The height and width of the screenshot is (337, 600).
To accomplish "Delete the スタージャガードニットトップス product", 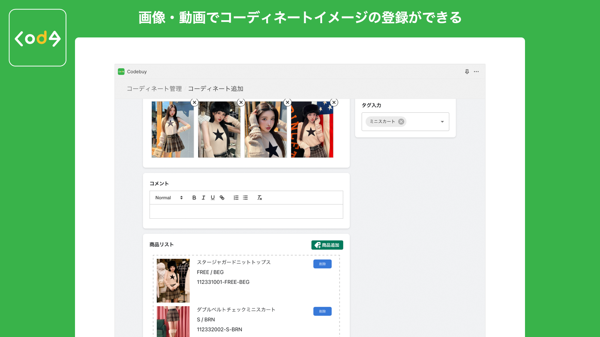I will tap(322, 264).
